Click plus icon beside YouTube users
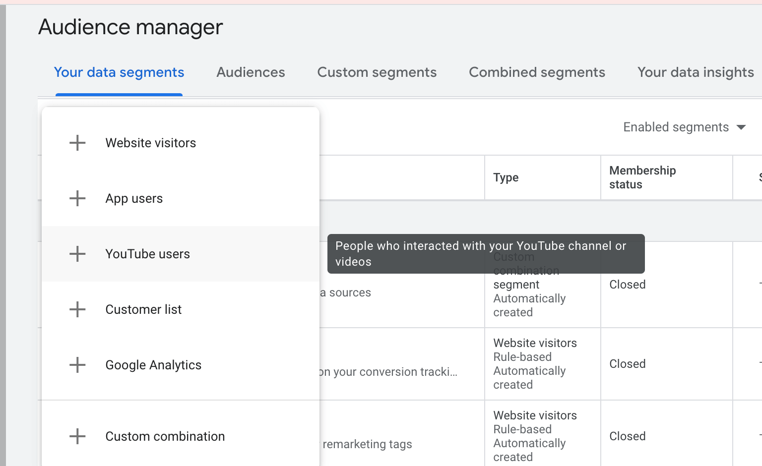The height and width of the screenshot is (466, 762). point(77,254)
